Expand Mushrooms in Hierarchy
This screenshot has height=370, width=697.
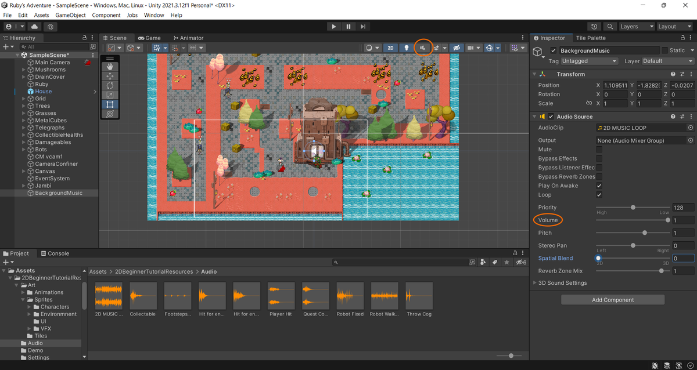[24, 70]
